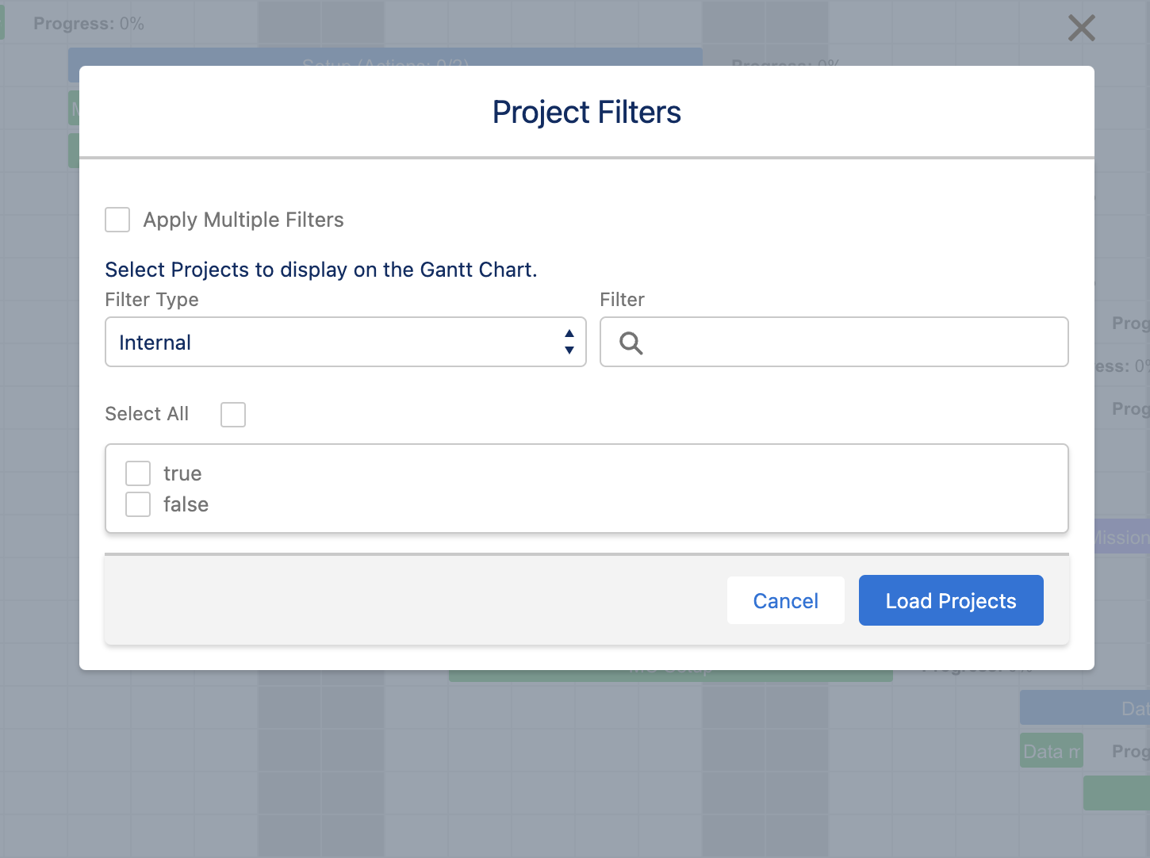Click the down arrow on the Filter Type selector
Viewport: 1150px width, 858px height.
569,349
